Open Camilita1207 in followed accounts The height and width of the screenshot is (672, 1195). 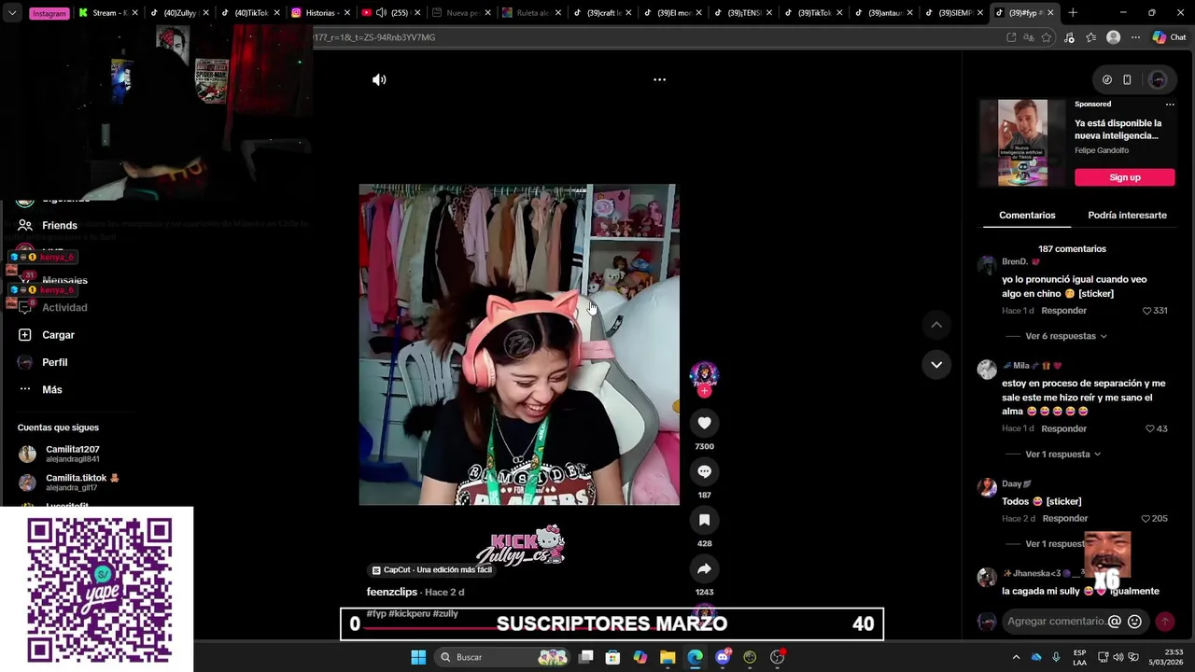73,454
